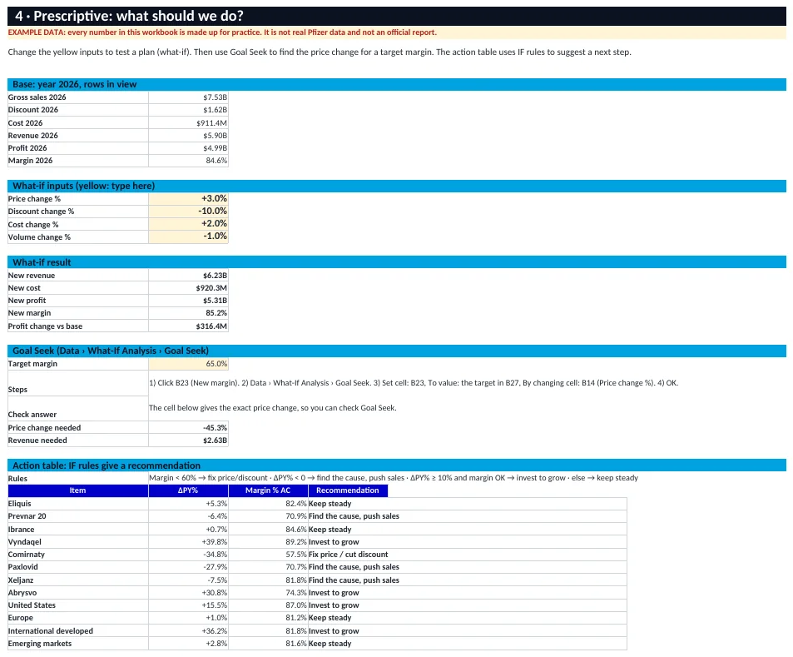Select the Ibrance item cell
The image size is (793, 657).
(78, 529)
